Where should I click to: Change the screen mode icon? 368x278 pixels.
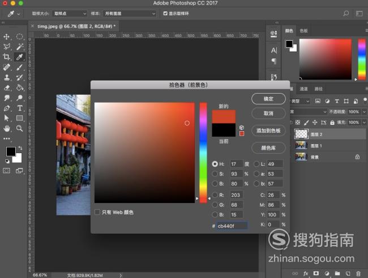[19, 171]
